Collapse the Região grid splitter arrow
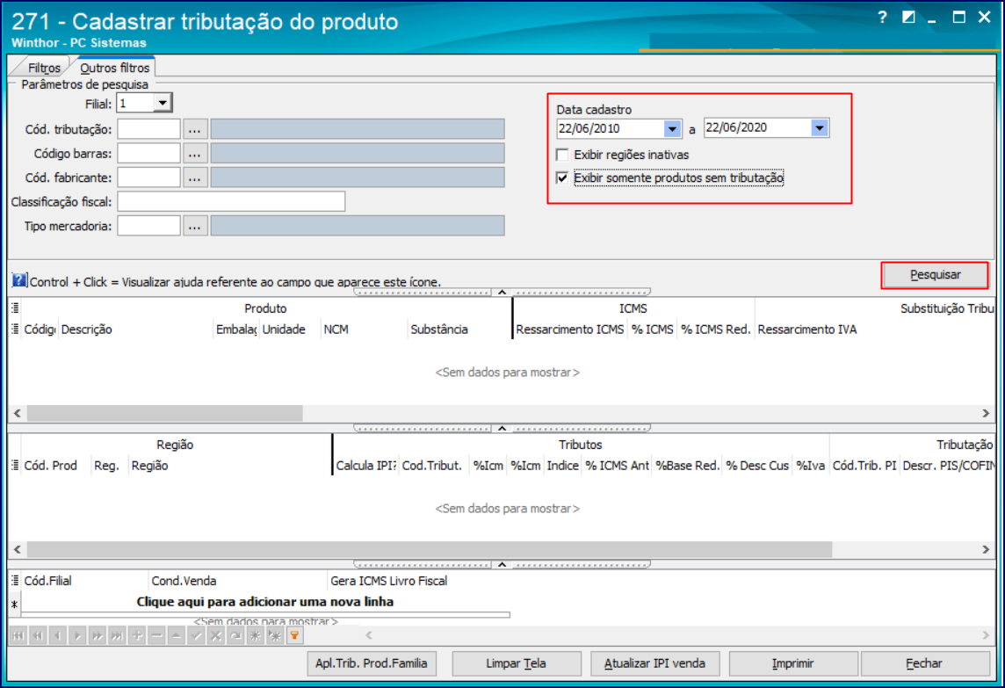 [x=502, y=565]
